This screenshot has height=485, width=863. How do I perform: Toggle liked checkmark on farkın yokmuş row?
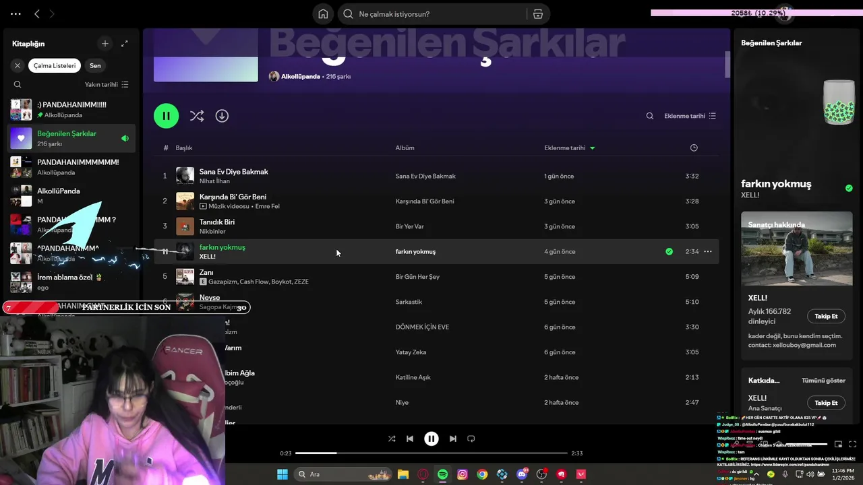(669, 251)
